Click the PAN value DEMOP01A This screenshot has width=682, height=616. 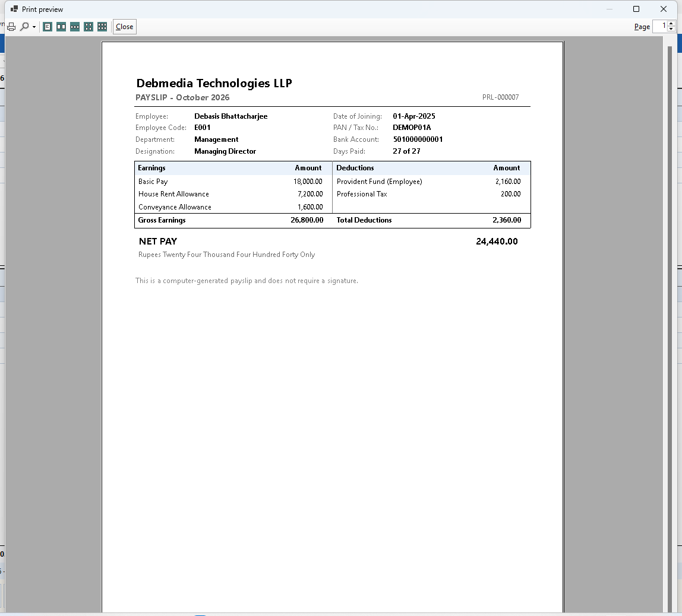412,127
